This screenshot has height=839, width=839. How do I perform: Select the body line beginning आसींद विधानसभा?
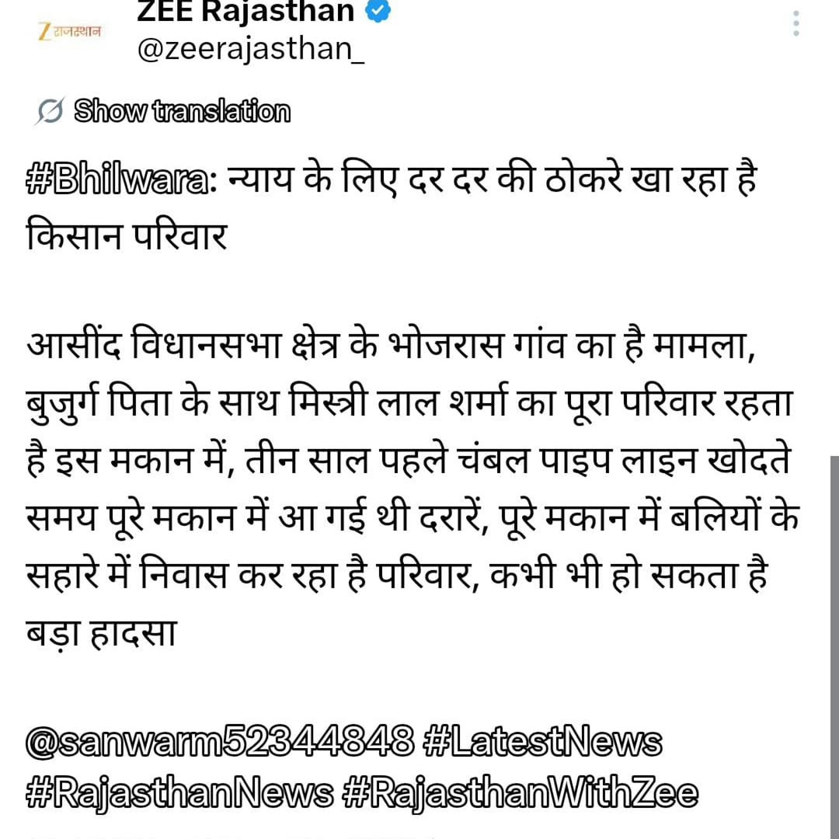[391, 346]
